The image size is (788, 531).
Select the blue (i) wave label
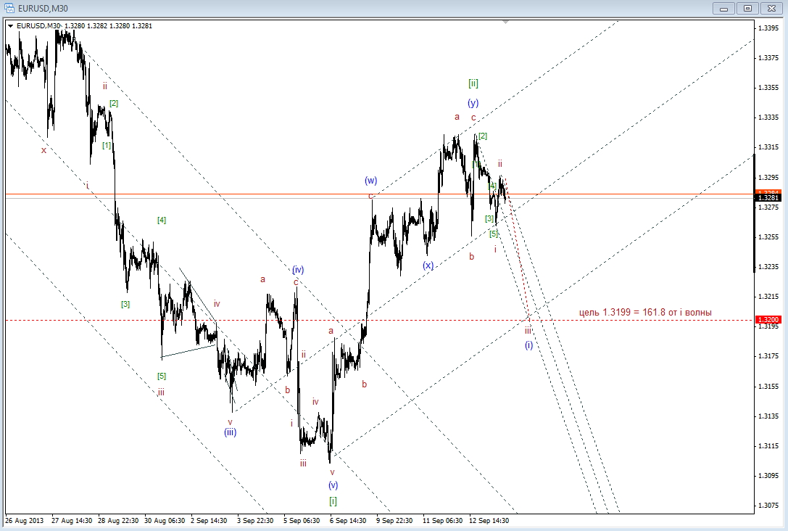tap(528, 345)
